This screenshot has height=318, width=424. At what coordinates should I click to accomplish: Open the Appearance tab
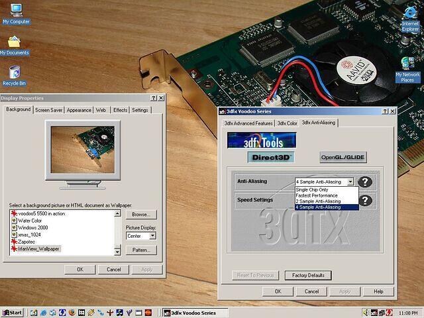(79, 110)
